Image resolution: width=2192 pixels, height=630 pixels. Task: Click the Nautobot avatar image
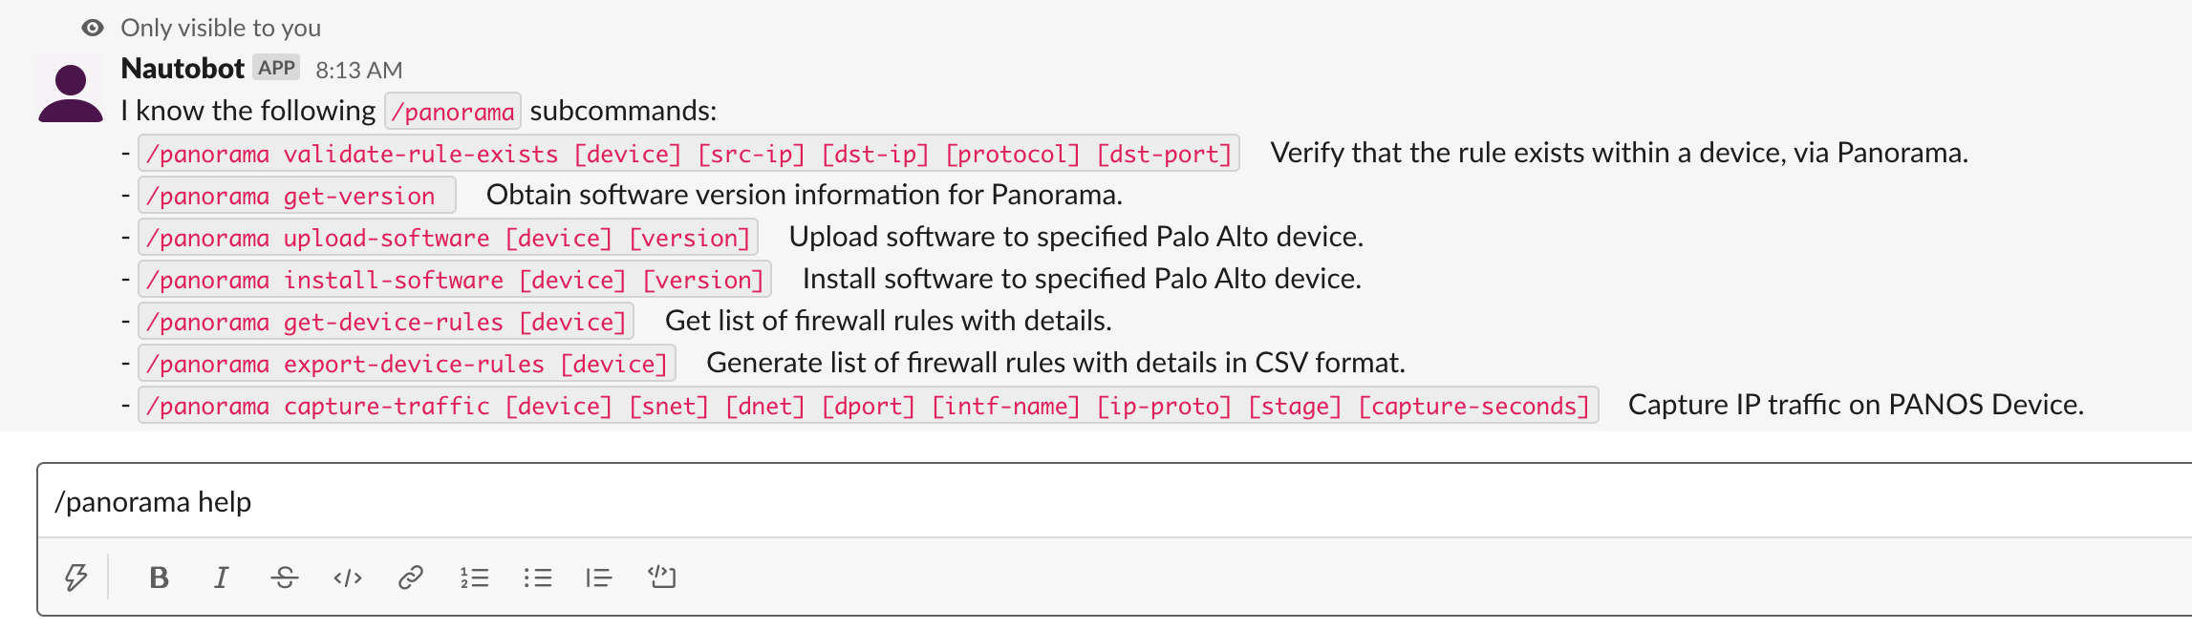tap(71, 90)
